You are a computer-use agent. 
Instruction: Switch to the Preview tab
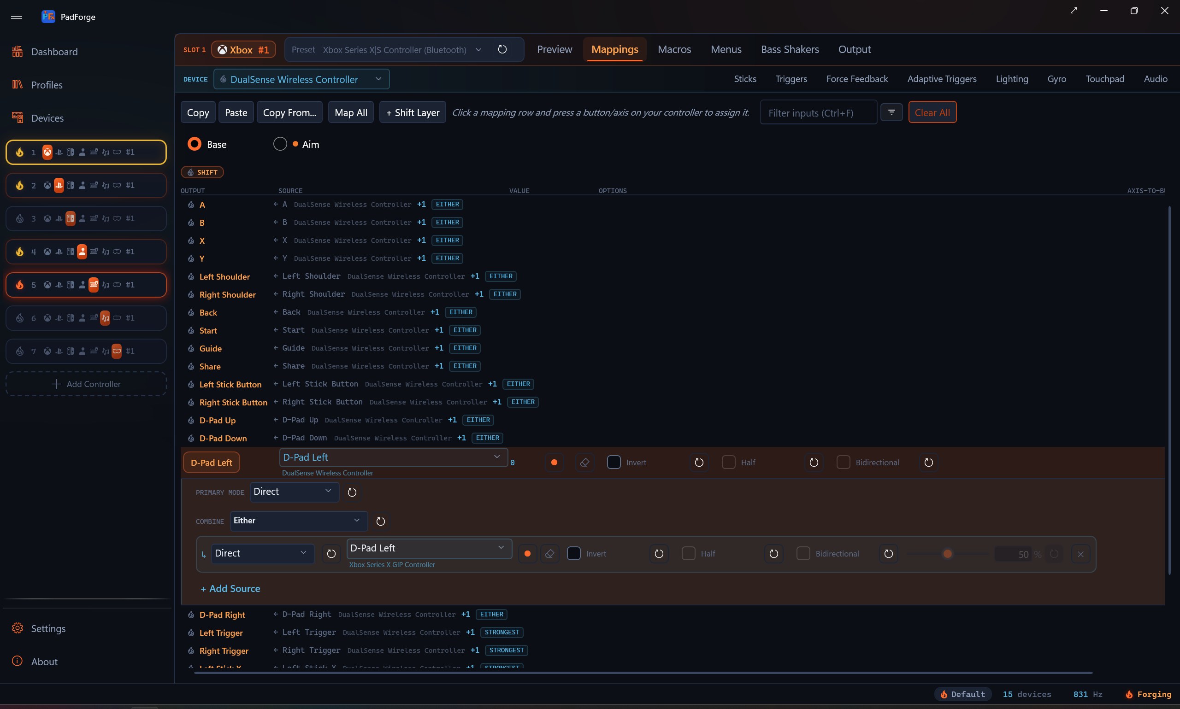coord(555,49)
